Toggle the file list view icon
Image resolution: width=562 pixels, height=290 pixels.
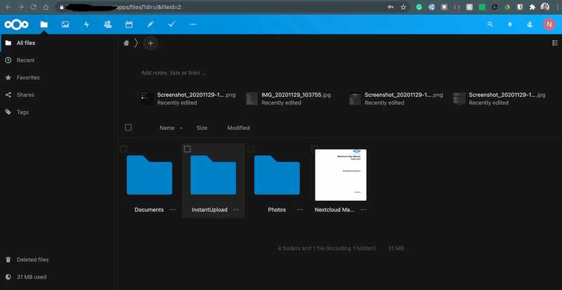[554, 43]
